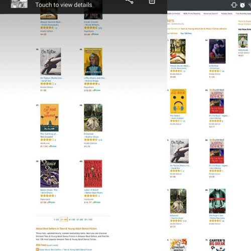Go to page 41-60 of results
This screenshot has height=251, width=251.
(72, 219)
